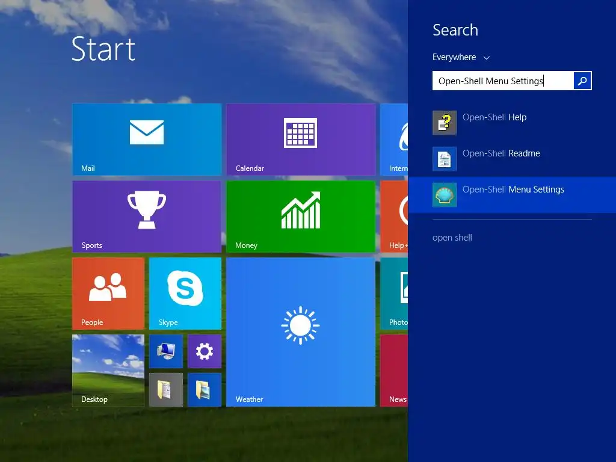Image resolution: width=616 pixels, height=462 pixels.
Task: Click the 'open shell' search suggestion
Action: (452, 238)
